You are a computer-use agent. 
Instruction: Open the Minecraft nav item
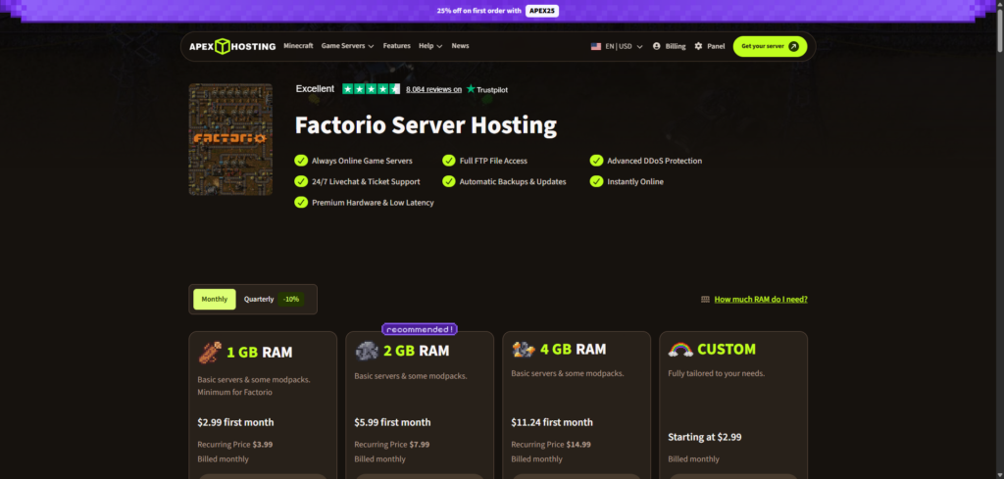point(298,46)
